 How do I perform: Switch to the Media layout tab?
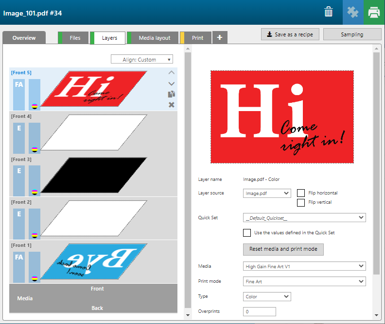(154, 38)
